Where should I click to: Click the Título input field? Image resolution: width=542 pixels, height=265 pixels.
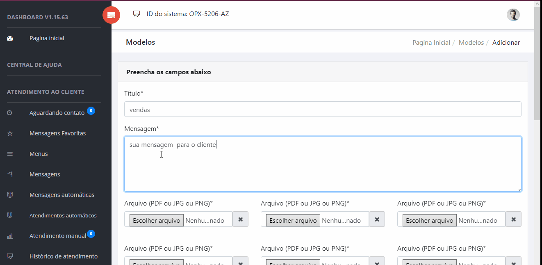322,110
